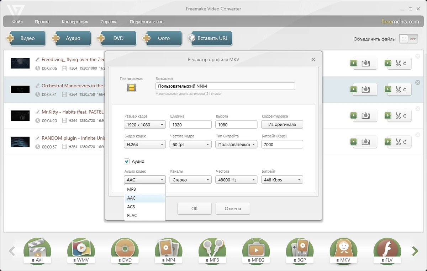
Task: Open the freemake.com link
Action: coord(400,21)
